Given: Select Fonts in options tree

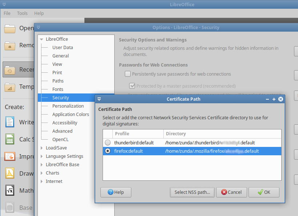Looking at the screenshot, I should point(58,89).
